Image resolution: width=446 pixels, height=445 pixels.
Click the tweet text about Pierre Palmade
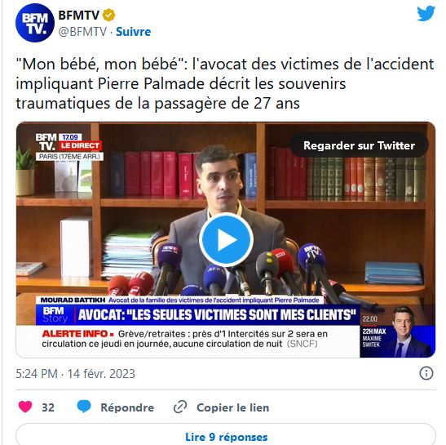click(225, 83)
